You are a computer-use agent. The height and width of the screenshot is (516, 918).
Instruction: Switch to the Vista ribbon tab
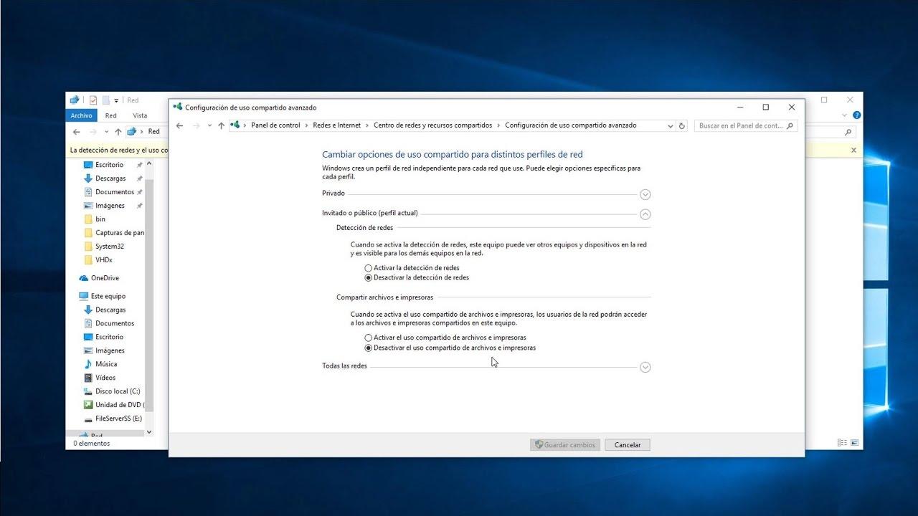click(x=140, y=115)
